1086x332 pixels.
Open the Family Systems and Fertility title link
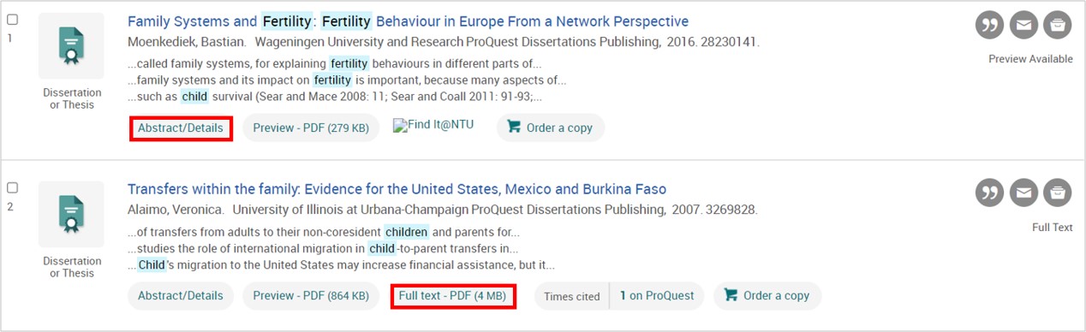click(x=408, y=21)
